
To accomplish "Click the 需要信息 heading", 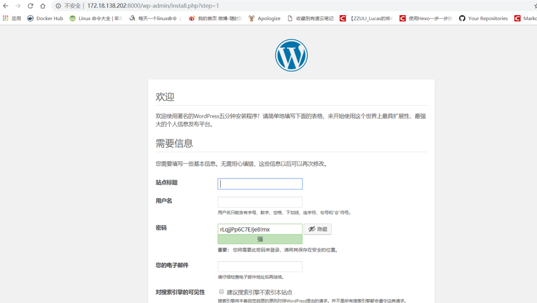I will point(174,144).
